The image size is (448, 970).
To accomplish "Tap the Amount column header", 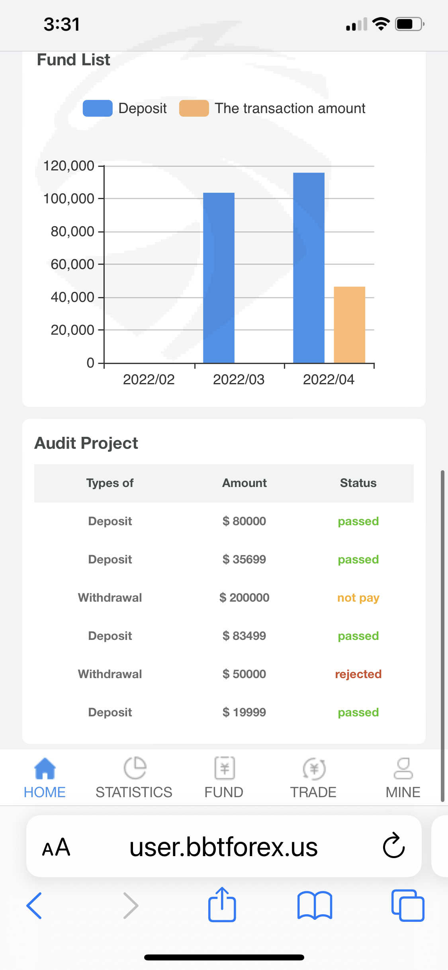I will tap(244, 483).
